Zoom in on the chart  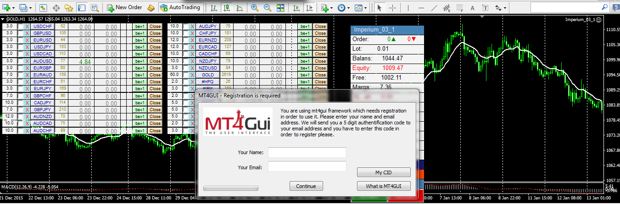coord(255,8)
